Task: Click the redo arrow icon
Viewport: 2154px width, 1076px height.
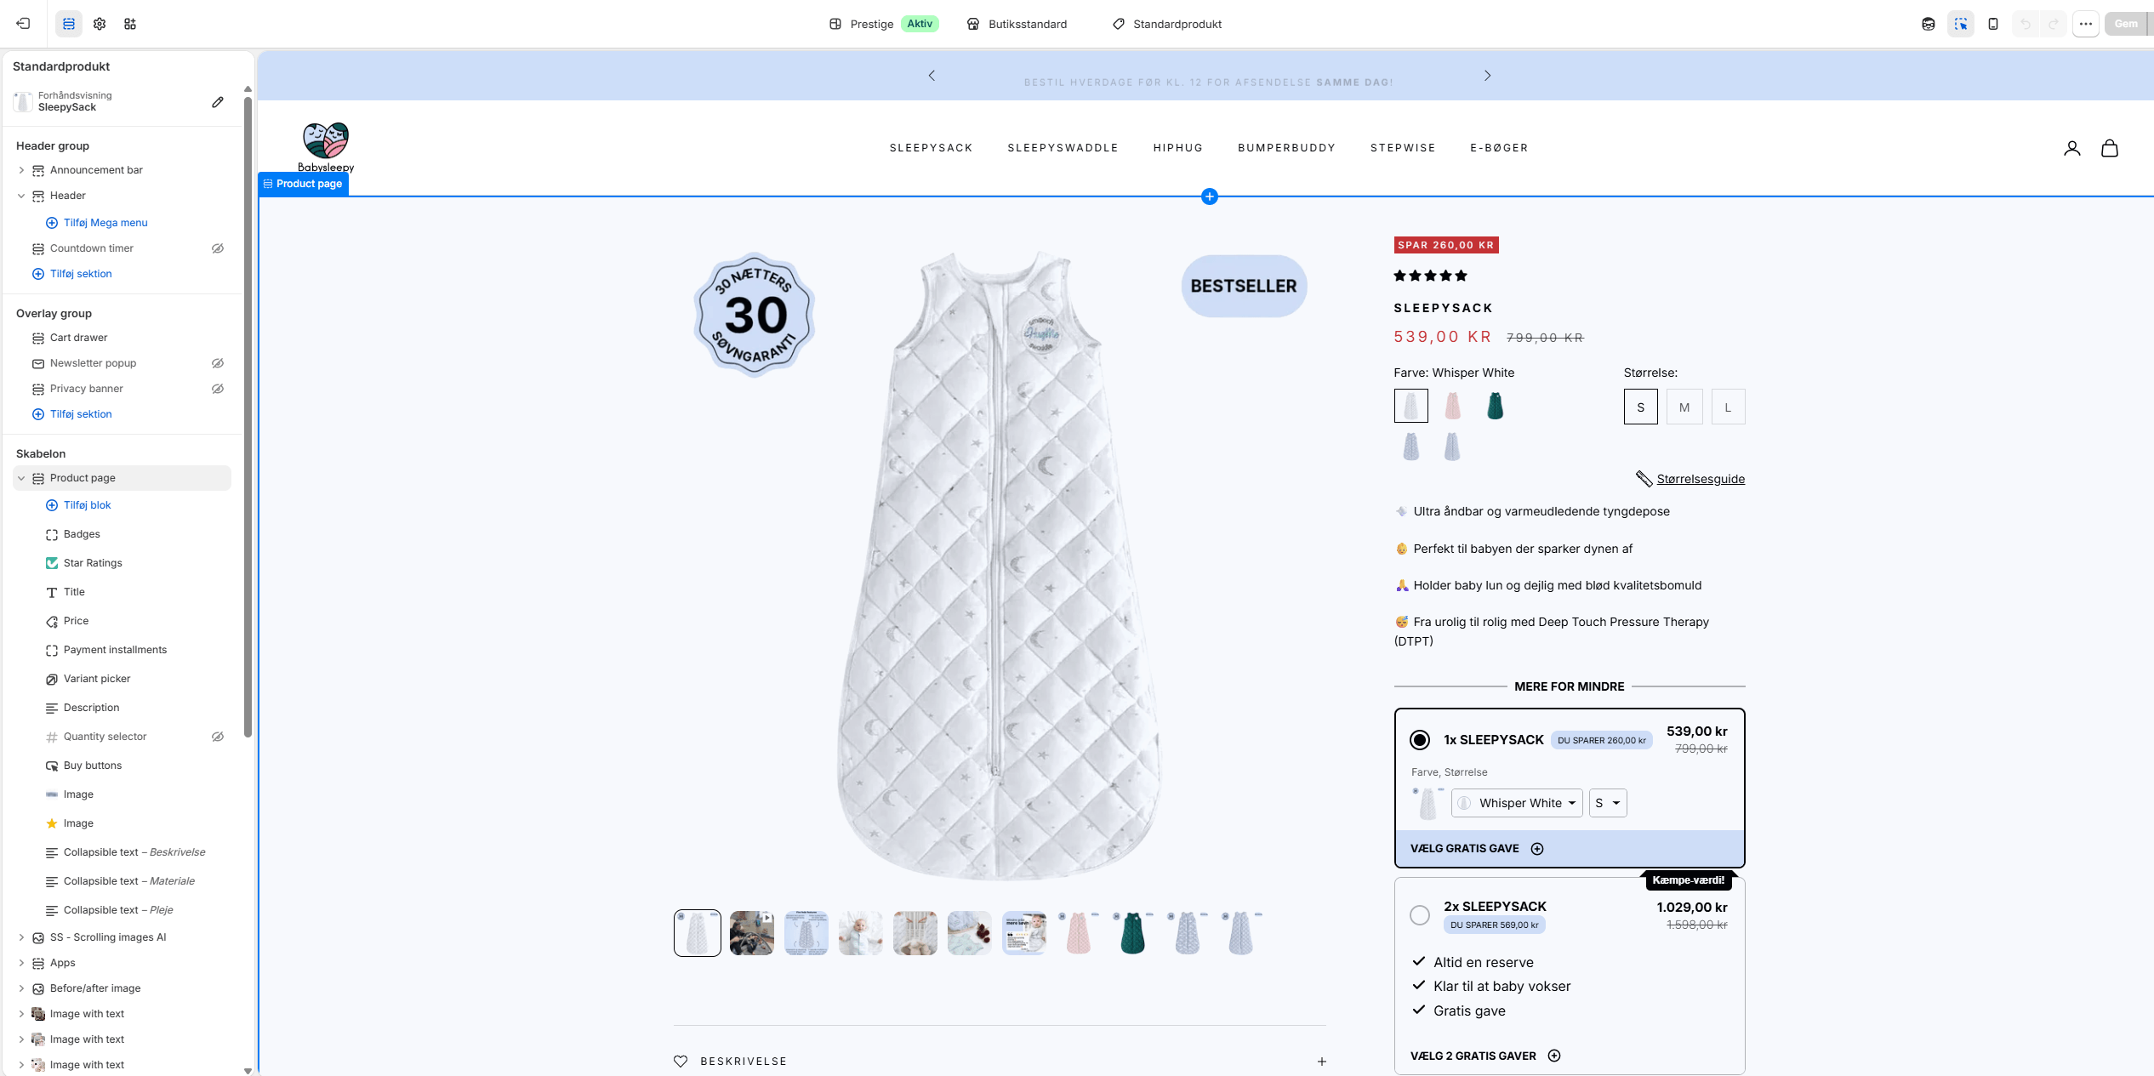Action: tap(2054, 24)
